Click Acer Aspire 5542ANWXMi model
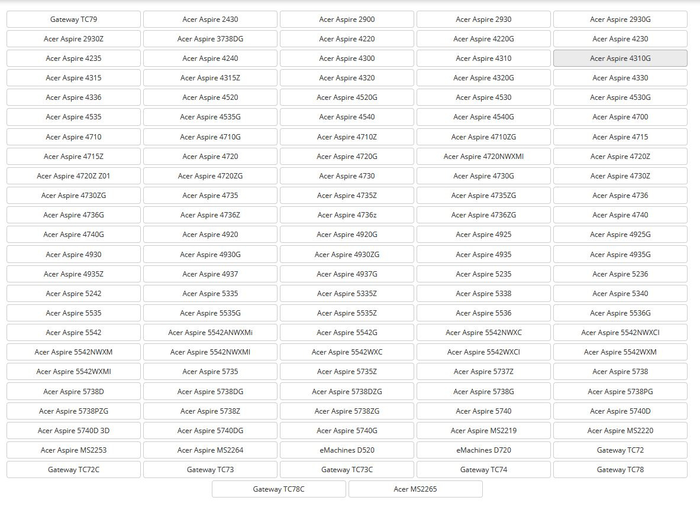The image size is (700, 507). [x=210, y=333]
